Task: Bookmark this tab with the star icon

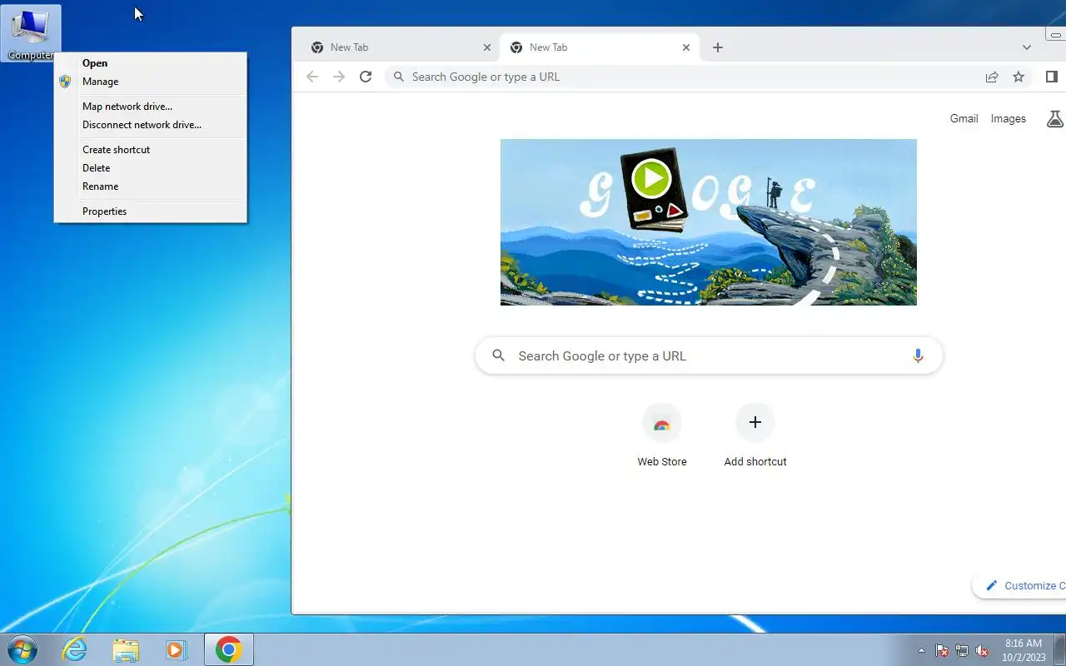Action: tap(1018, 77)
